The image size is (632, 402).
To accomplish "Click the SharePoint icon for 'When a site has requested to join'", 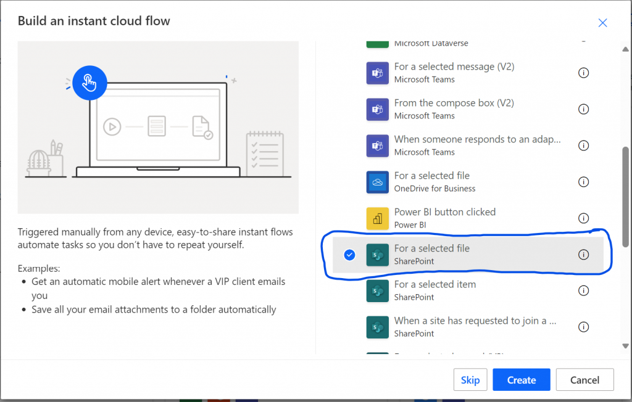I will click(377, 327).
